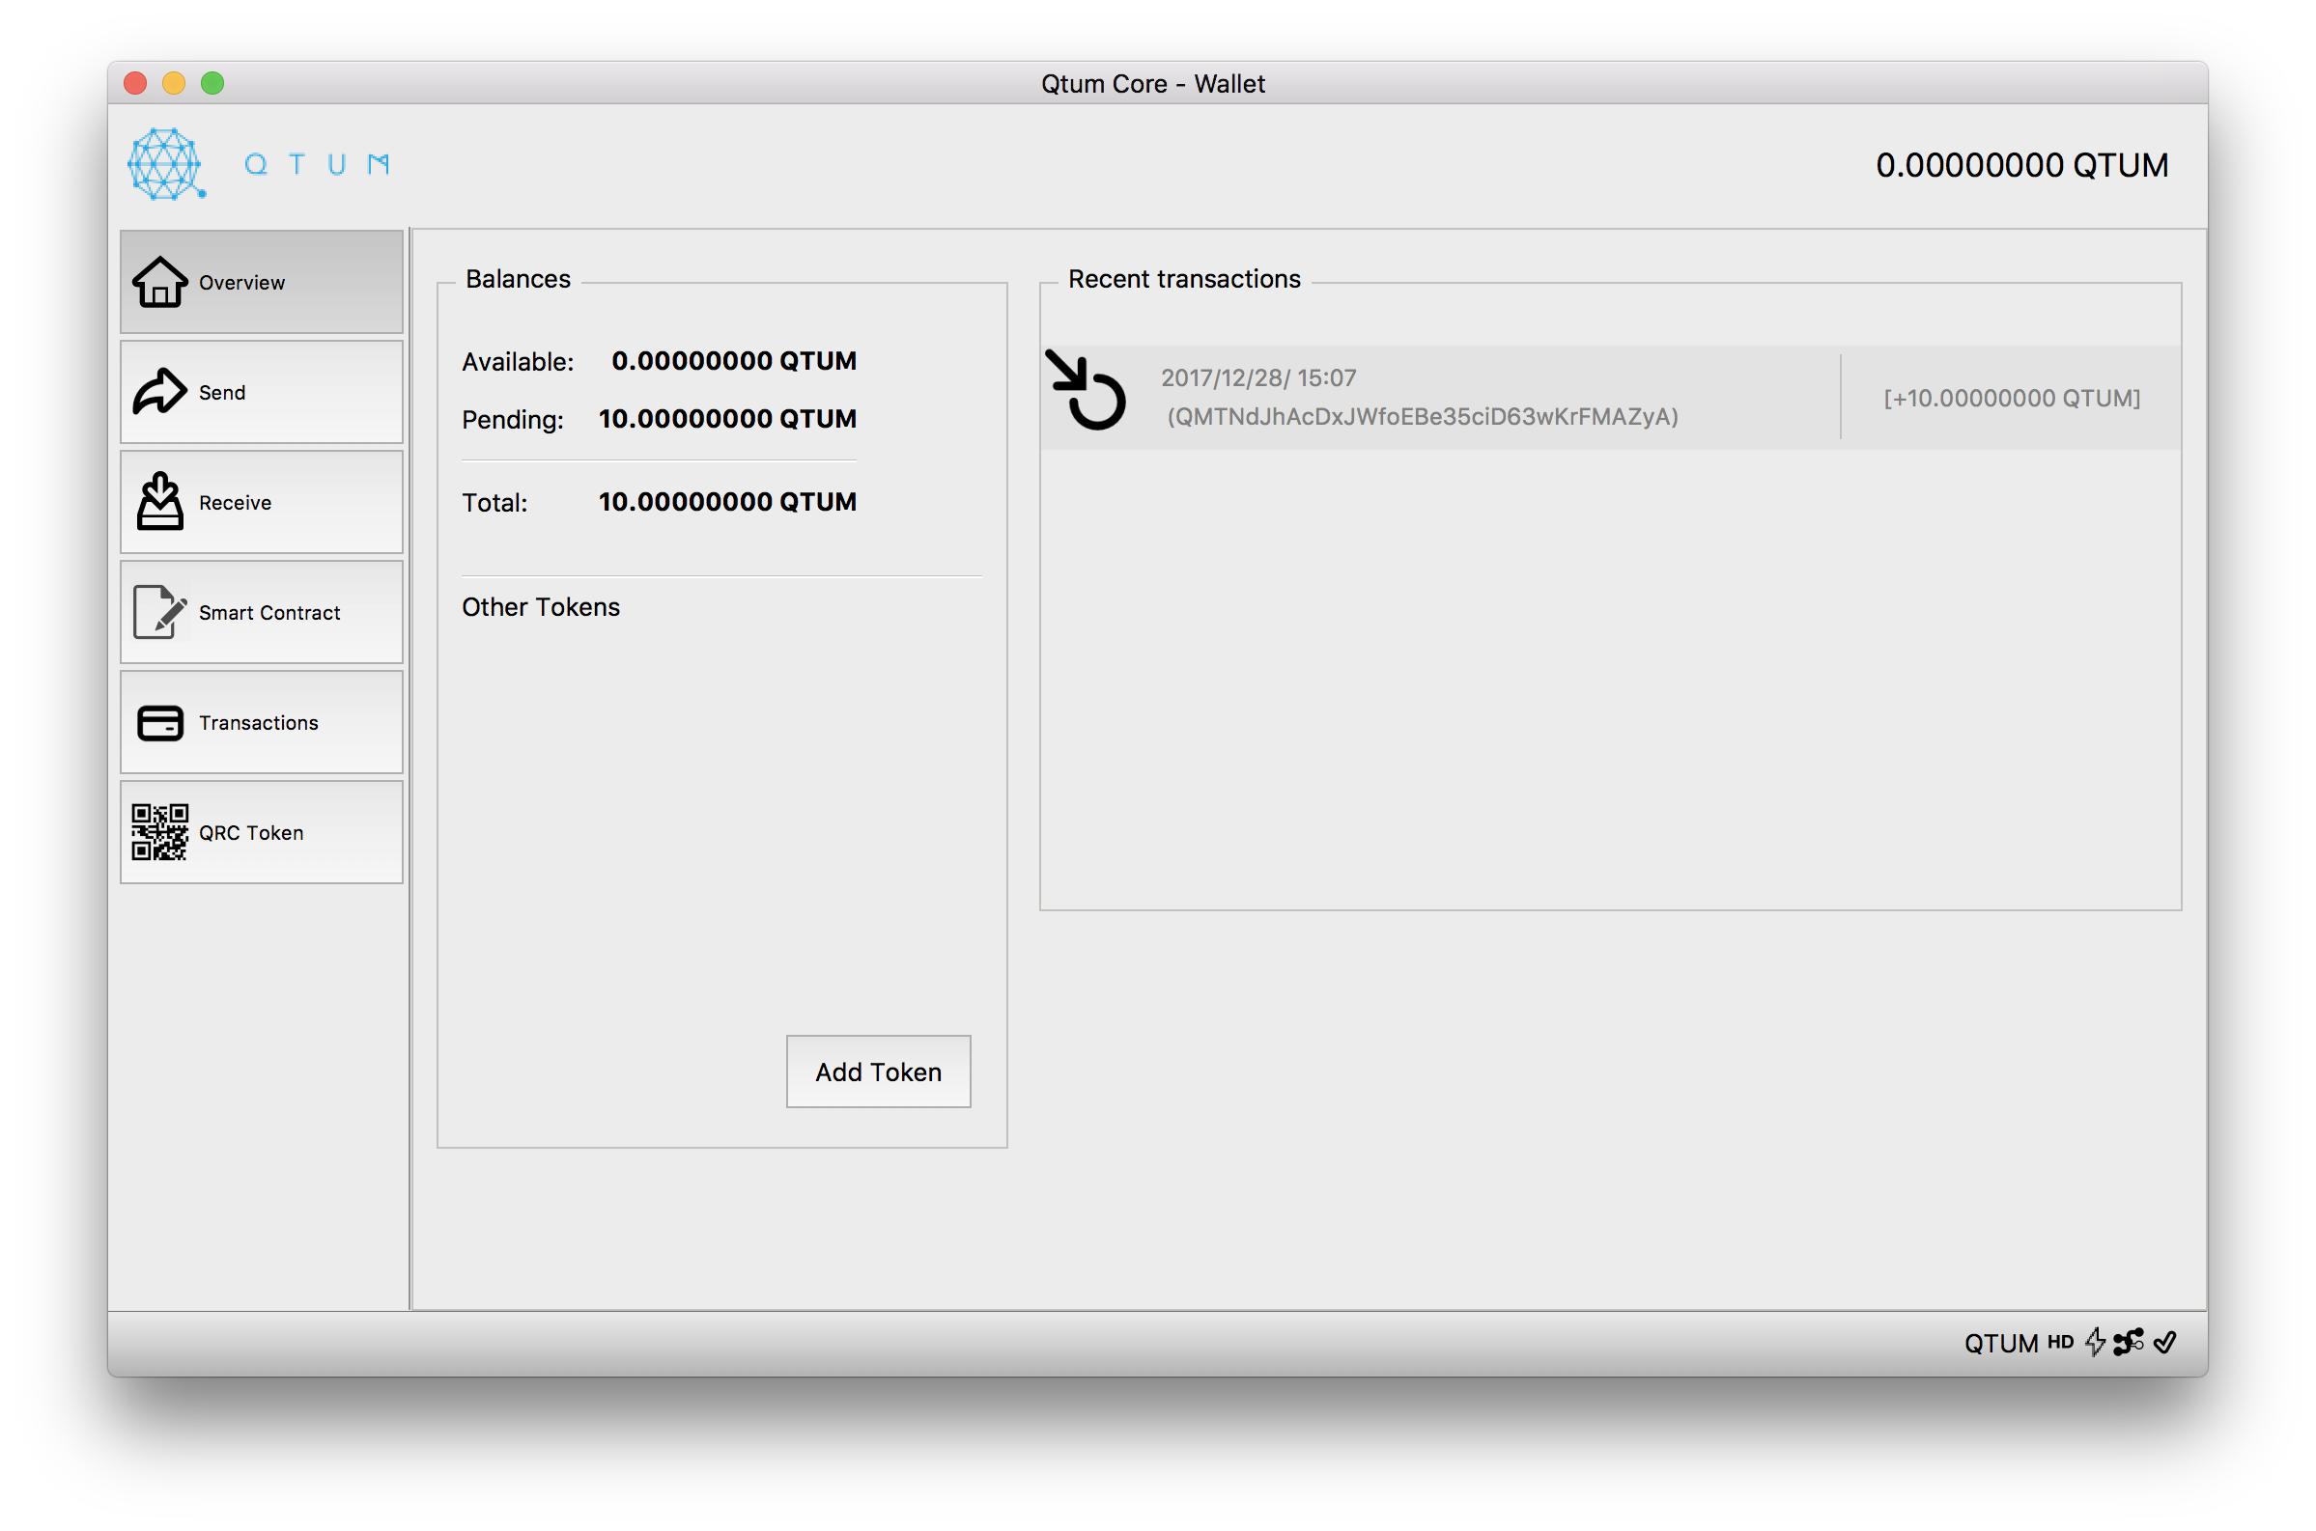Click the Qtum globe logo
This screenshot has width=2316, height=1531.
tap(166, 164)
